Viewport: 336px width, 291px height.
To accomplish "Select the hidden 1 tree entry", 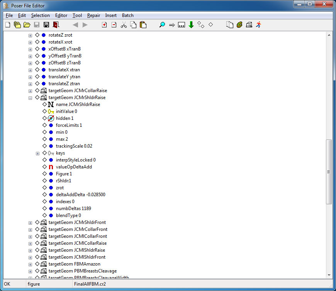I will point(64,118).
